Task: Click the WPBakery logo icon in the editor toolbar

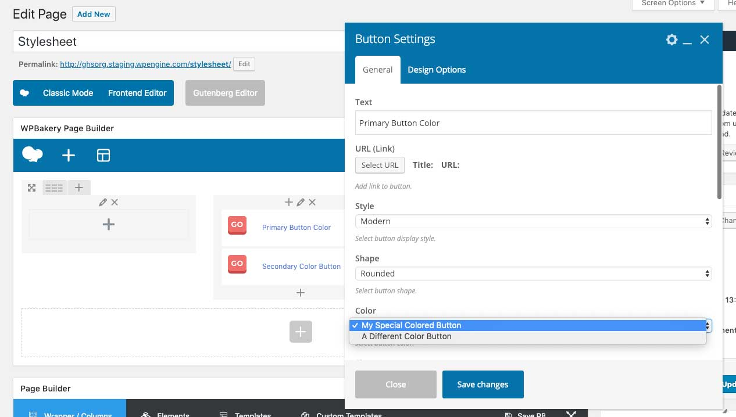Action: pyautogui.click(x=32, y=155)
